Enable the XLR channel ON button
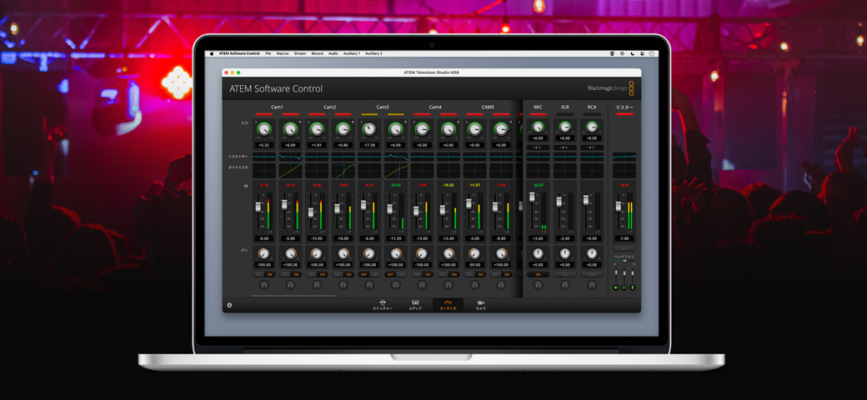The image size is (867, 400). tap(564, 274)
